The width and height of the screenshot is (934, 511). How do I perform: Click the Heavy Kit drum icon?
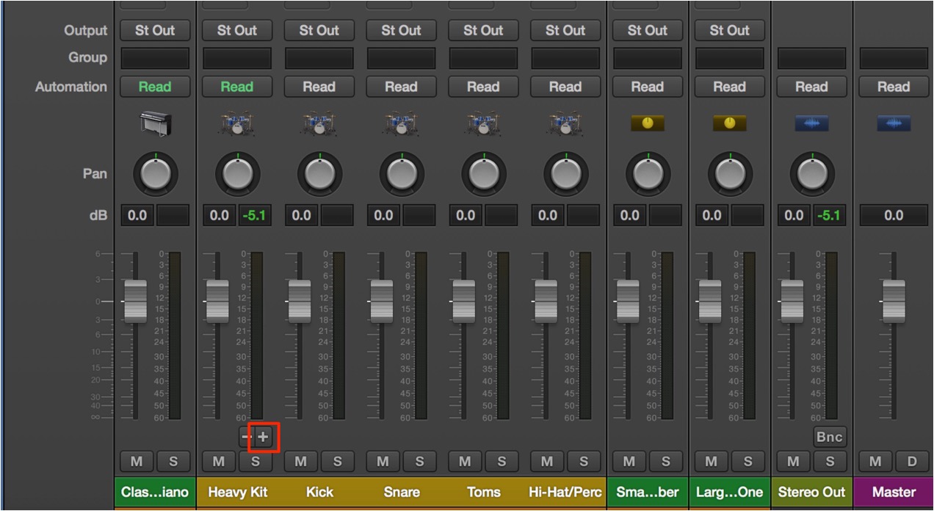pyautogui.click(x=236, y=123)
